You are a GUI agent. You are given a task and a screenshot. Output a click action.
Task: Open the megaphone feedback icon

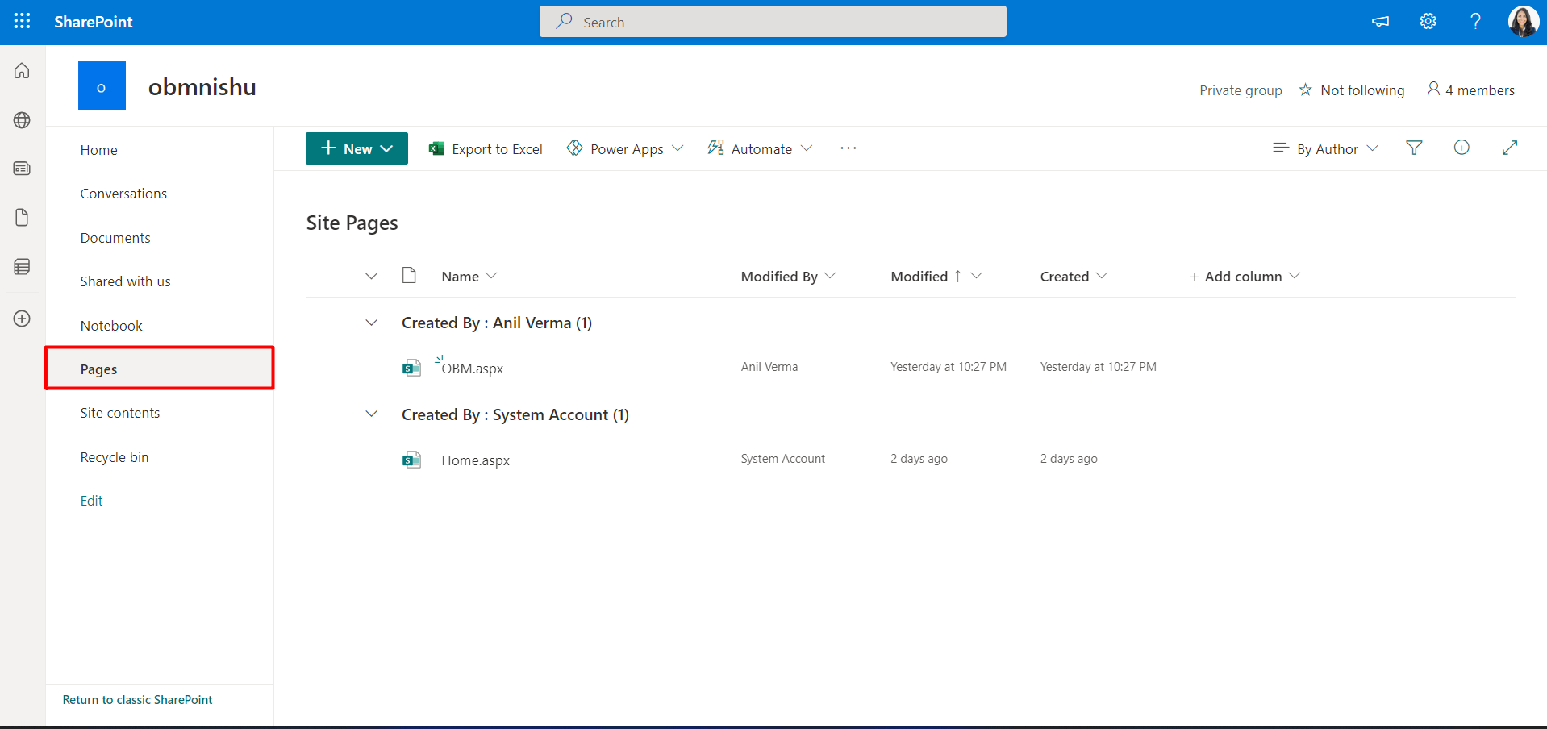[x=1380, y=22]
